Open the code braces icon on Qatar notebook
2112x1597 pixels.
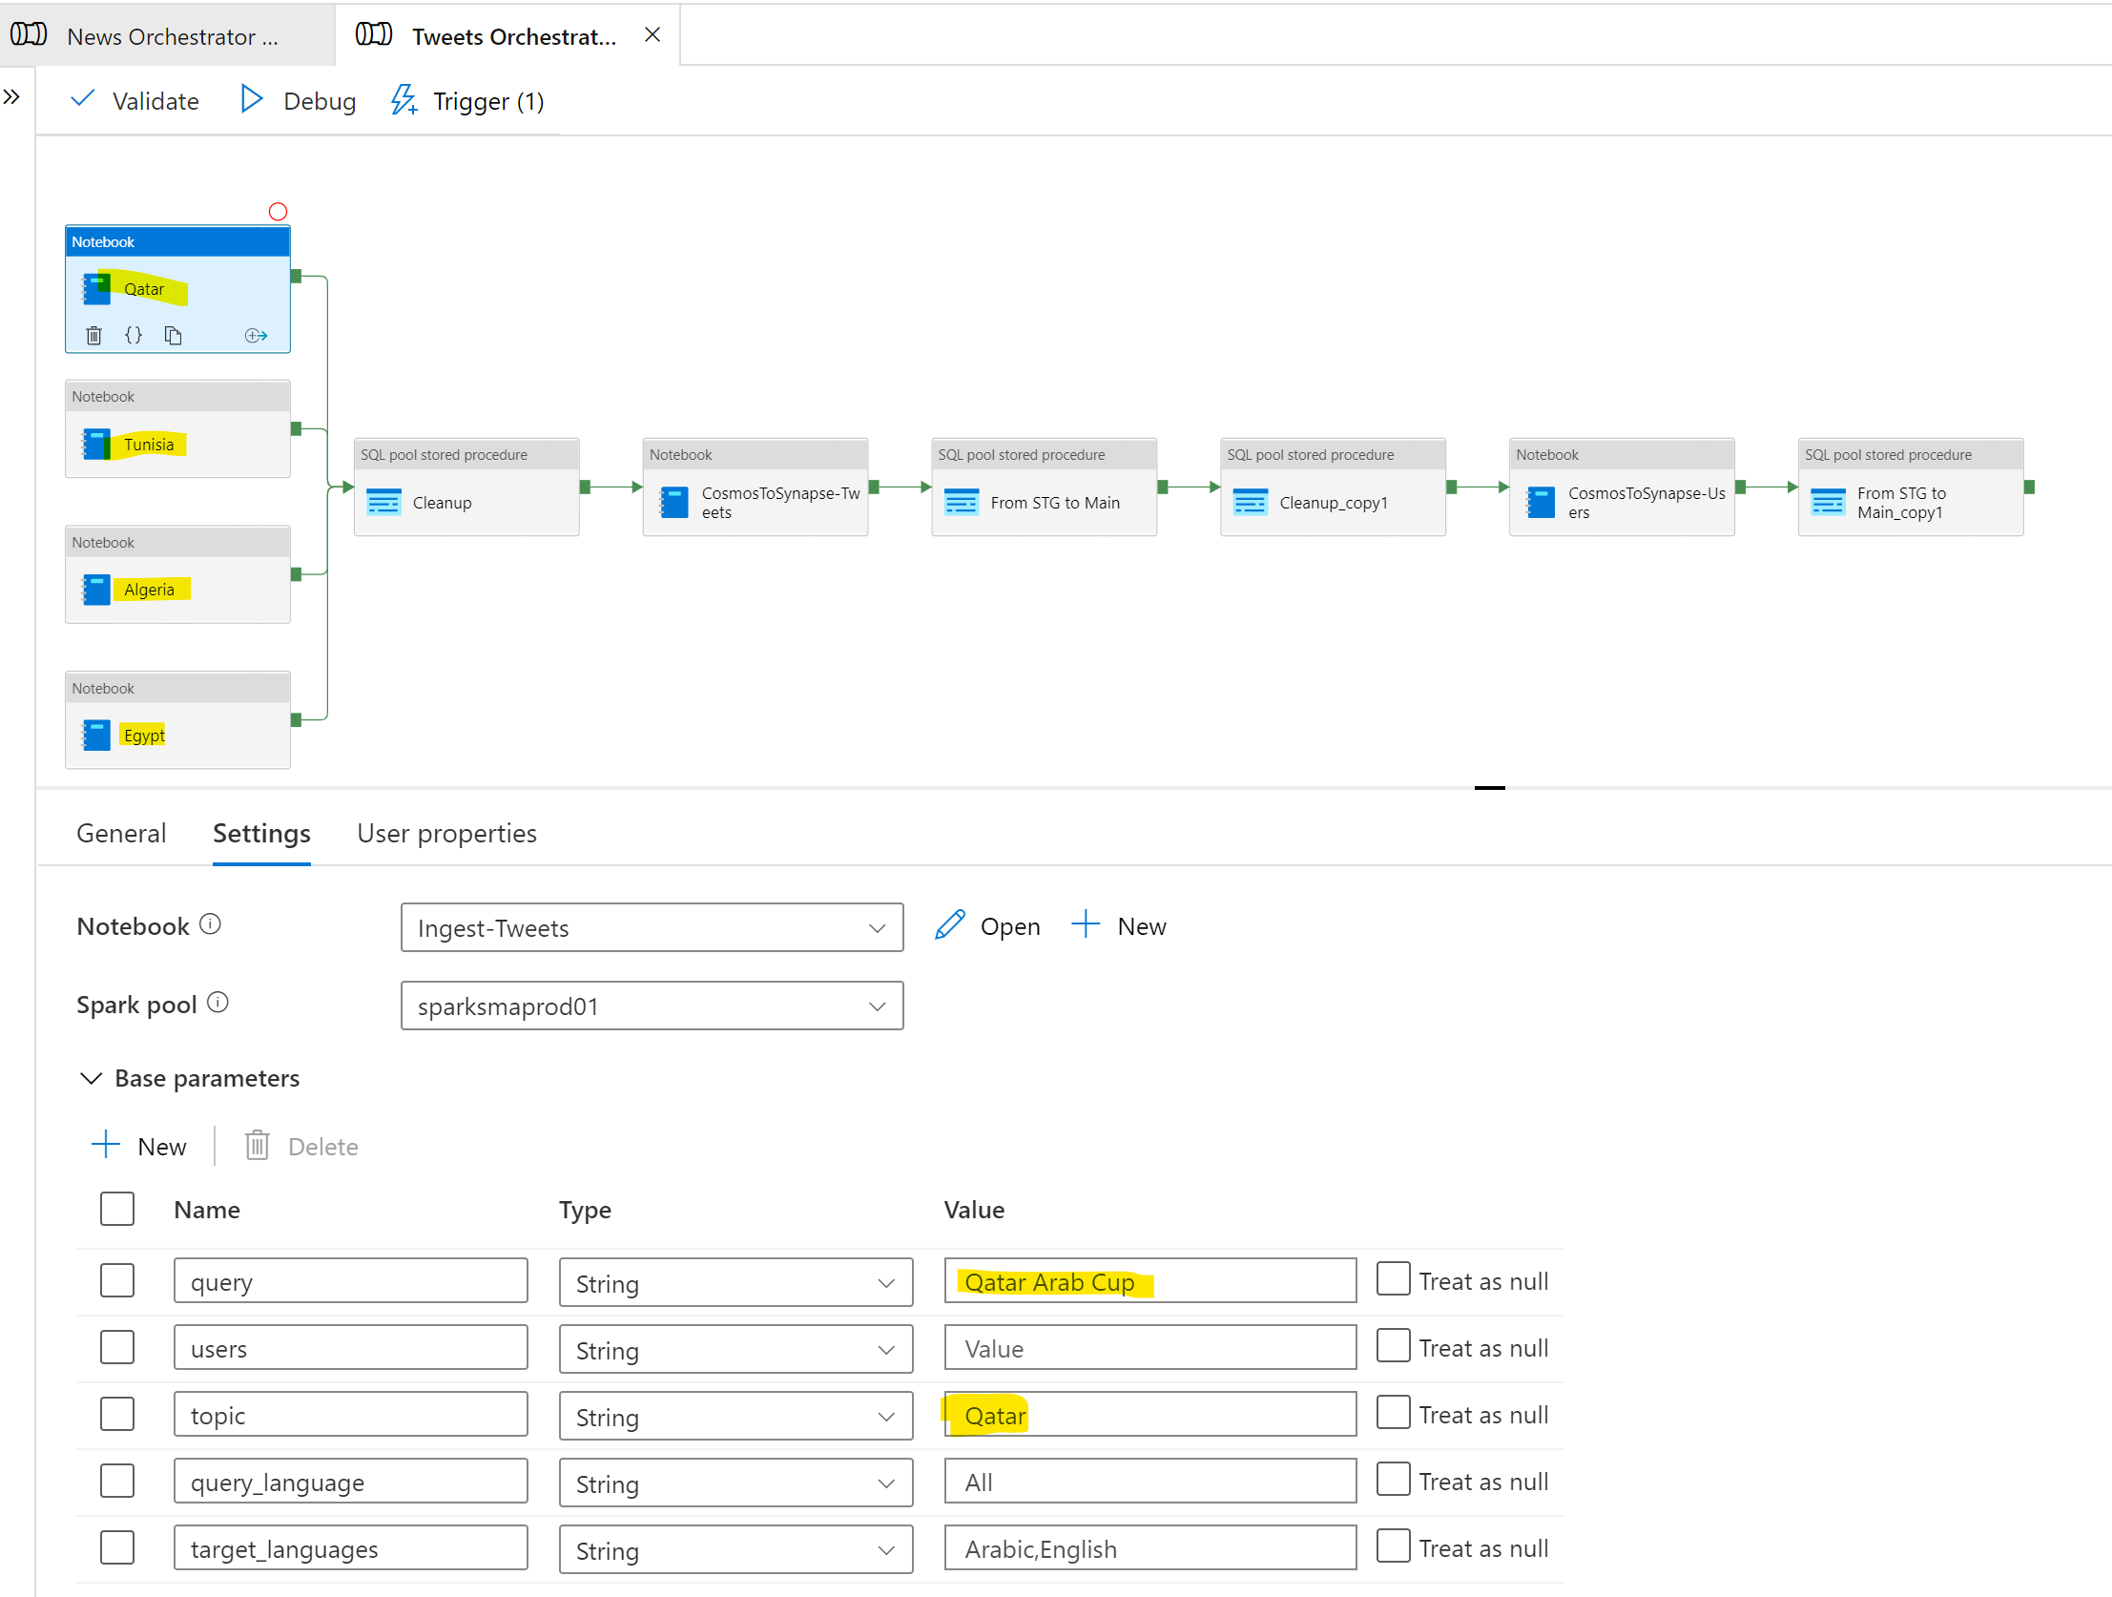tap(134, 335)
